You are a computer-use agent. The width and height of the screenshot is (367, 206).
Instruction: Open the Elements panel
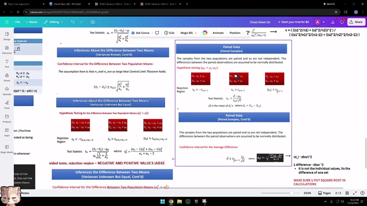point(7,50)
